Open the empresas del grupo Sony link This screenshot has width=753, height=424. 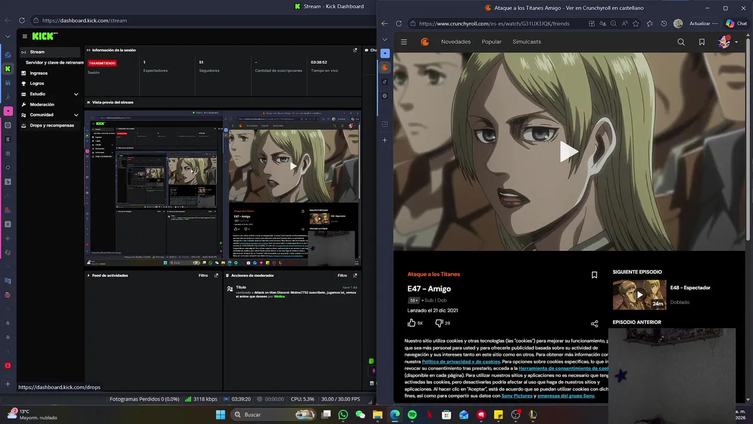click(x=565, y=396)
